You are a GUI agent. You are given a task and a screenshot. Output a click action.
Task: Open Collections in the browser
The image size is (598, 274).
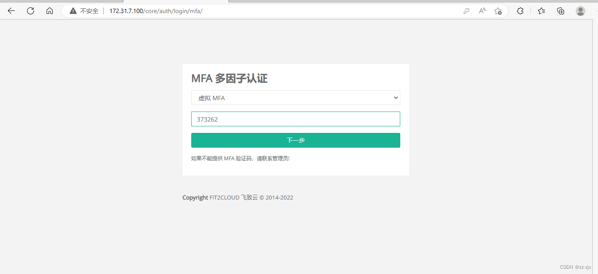tap(561, 11)
